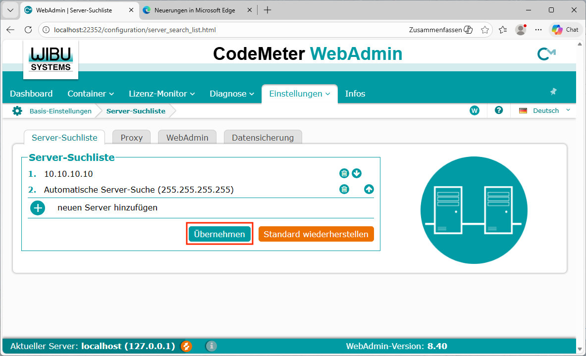Click the plus icon to add server

(38, 208)
